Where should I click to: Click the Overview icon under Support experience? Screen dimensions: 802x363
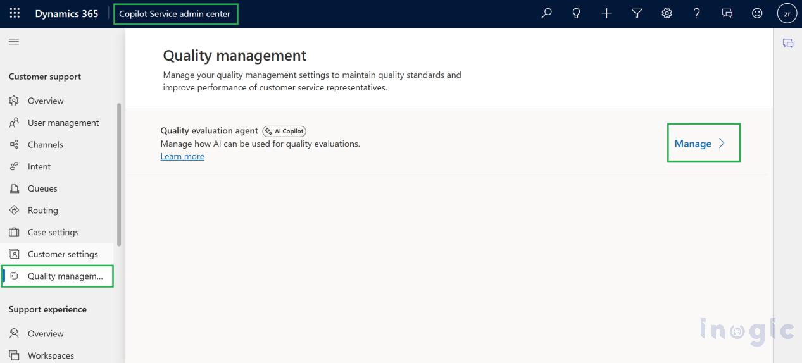14,333
